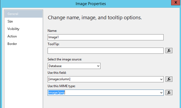Click the Image Properties title bar
The height and width of the screenshot is (108, 181).
[91, 4]
